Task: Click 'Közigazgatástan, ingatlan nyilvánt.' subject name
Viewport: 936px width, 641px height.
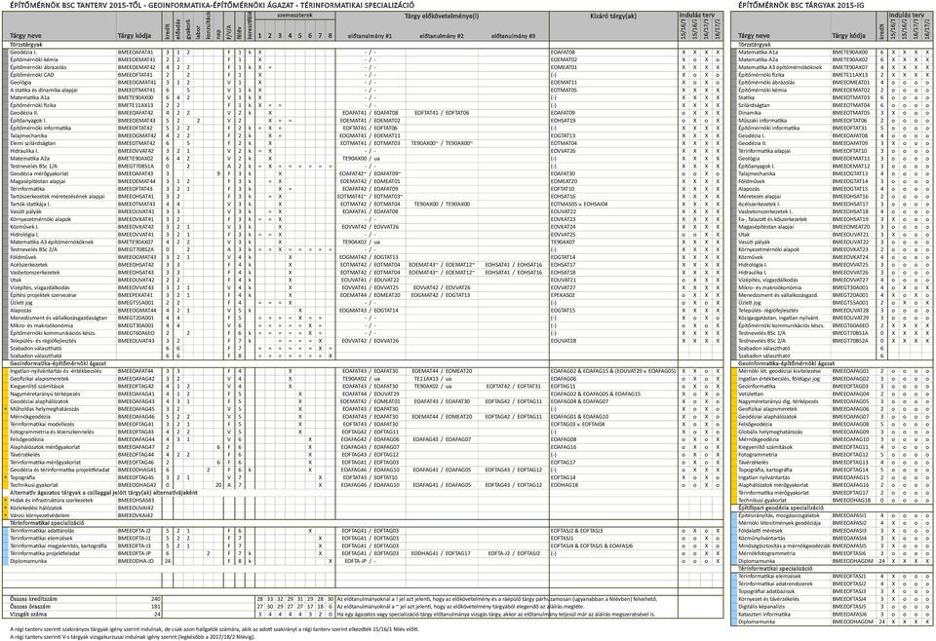Action: [779, 318]
